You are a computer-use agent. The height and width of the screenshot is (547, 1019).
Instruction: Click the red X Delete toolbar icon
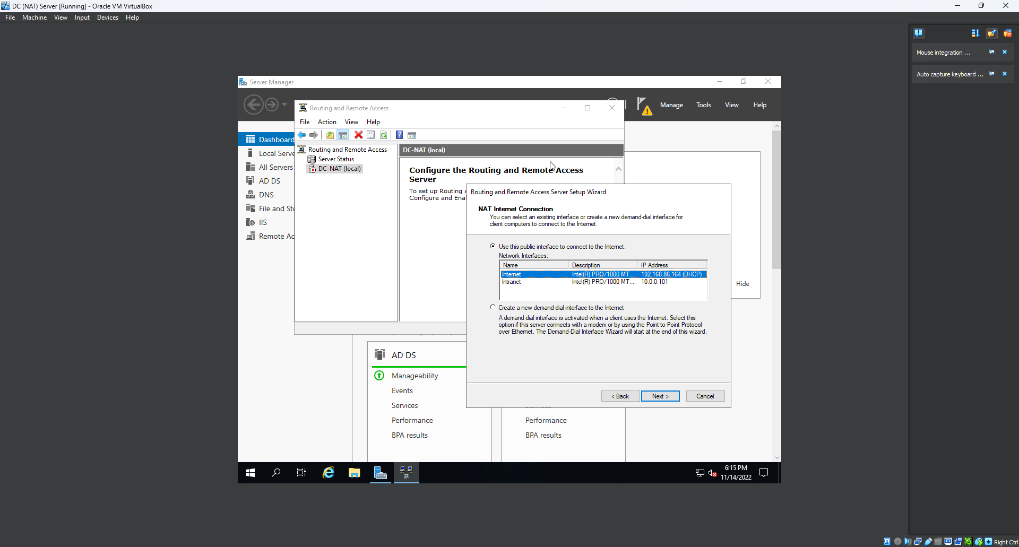[359, 135]
